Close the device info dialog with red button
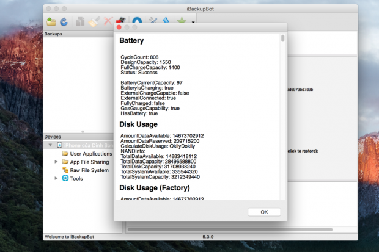The height and width of the screenshot is (252, 379). [120, 27]
